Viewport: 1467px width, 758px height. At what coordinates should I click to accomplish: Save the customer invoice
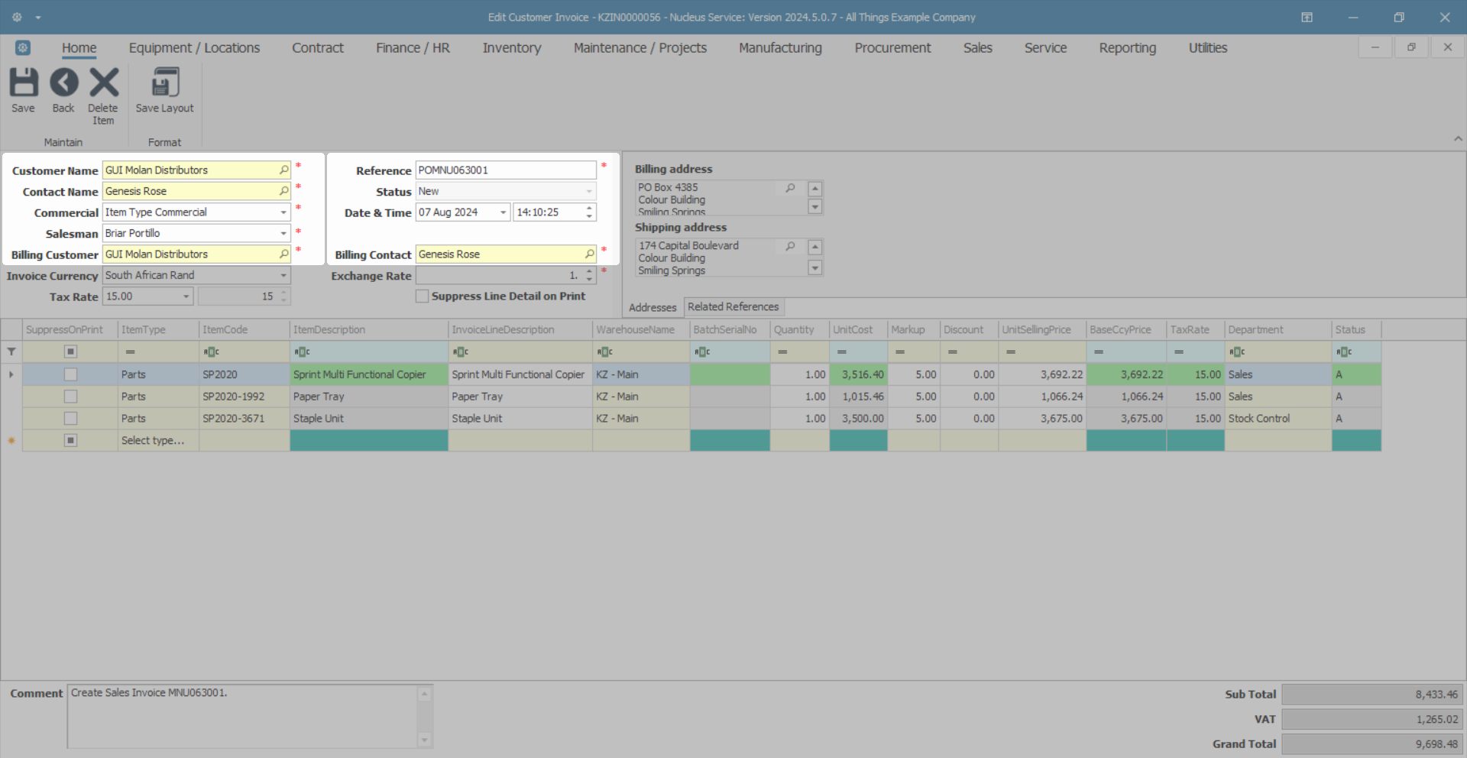[x=23, y=91]
